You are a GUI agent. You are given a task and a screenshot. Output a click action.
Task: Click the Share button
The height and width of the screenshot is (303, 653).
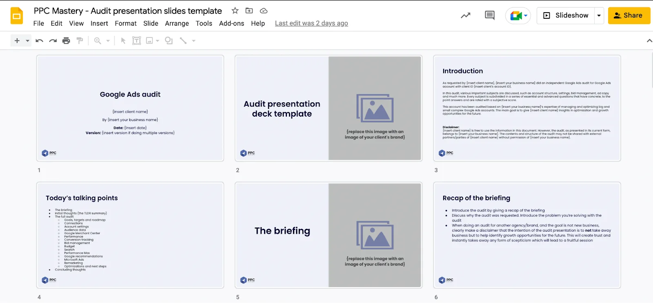629,15
